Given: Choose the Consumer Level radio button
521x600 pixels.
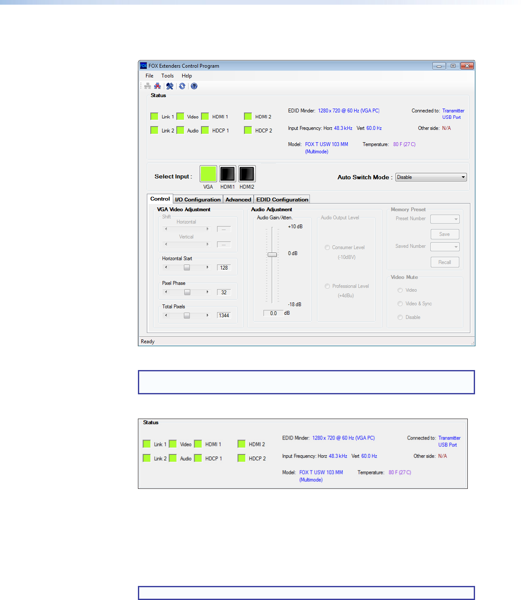Looking at the screenshot, I should [327, 247].
